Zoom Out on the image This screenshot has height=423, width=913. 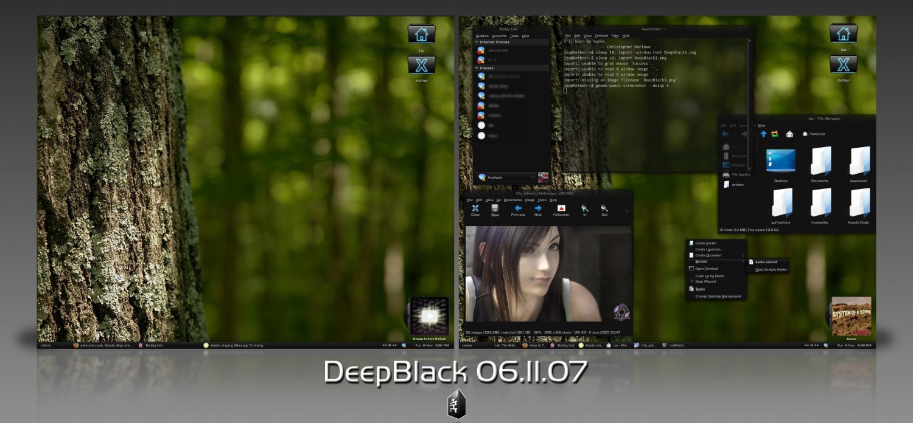tap(604, 210)
